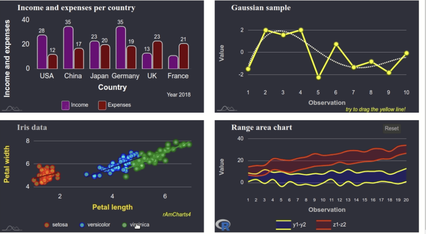Toggle y1-y2 series via its legend label

(x=299, y=225)
